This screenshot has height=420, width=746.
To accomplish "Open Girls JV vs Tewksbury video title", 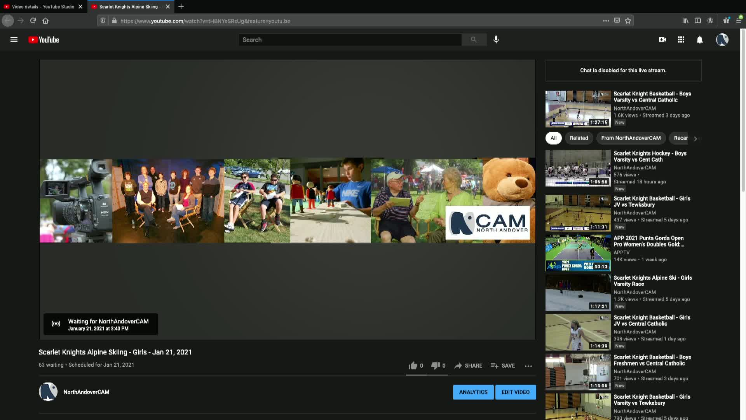I will [x=652, y=201].
